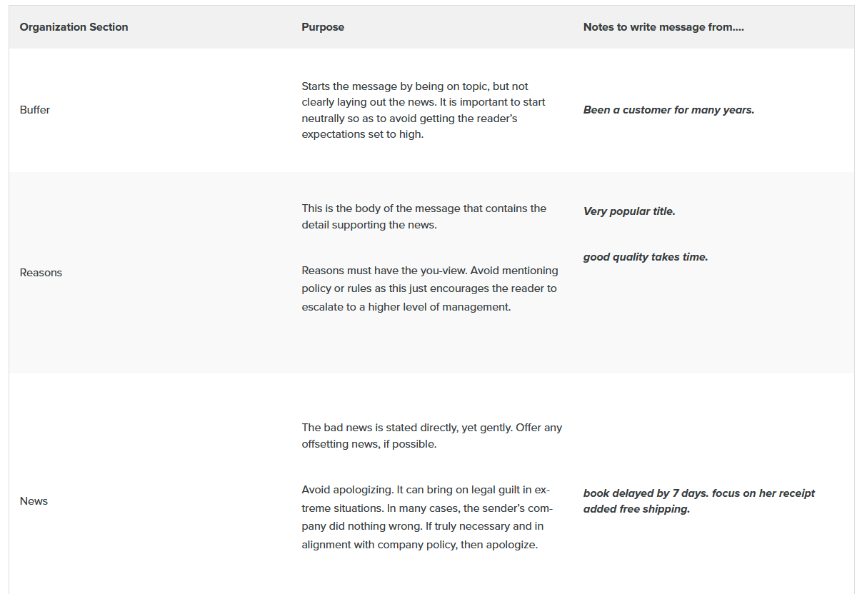Viewport: 862px width, 594px height.
Task: Click the 'good quality takes time.' note
Action: 646,257
